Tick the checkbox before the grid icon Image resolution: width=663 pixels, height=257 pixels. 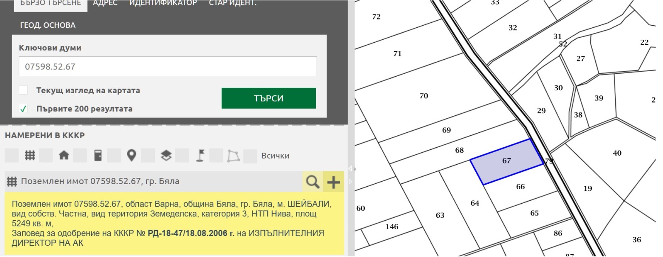point(12,156)
